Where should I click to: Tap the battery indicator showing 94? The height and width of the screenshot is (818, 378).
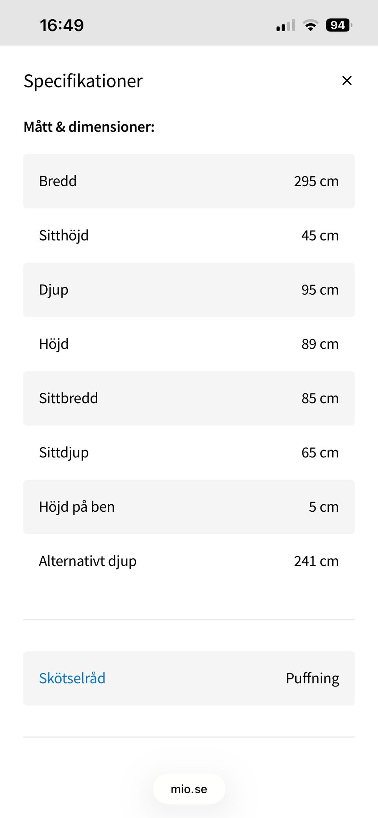click(338, 26)
